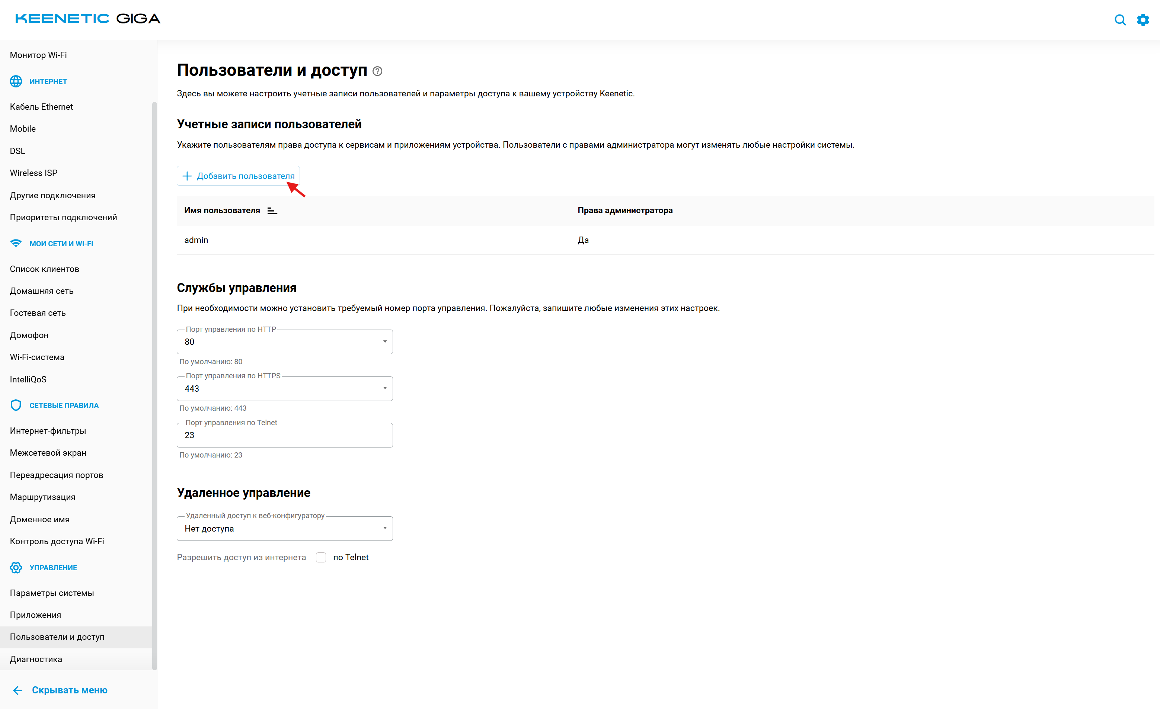Click the help question mark icon
Screen dimensions: 1160x709
[x=377, y=71]
